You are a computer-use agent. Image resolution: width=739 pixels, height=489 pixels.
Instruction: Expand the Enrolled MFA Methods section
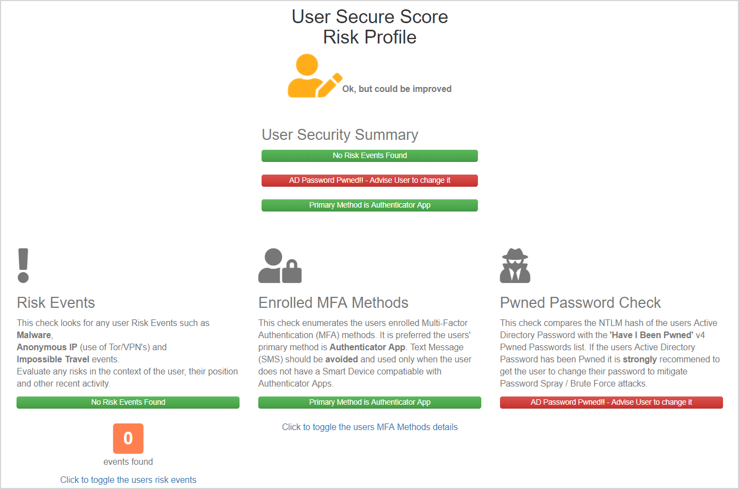pos(334,302)
